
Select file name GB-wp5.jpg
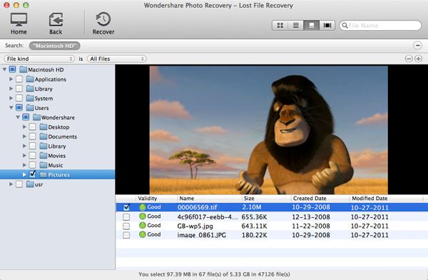click(195, 226)
